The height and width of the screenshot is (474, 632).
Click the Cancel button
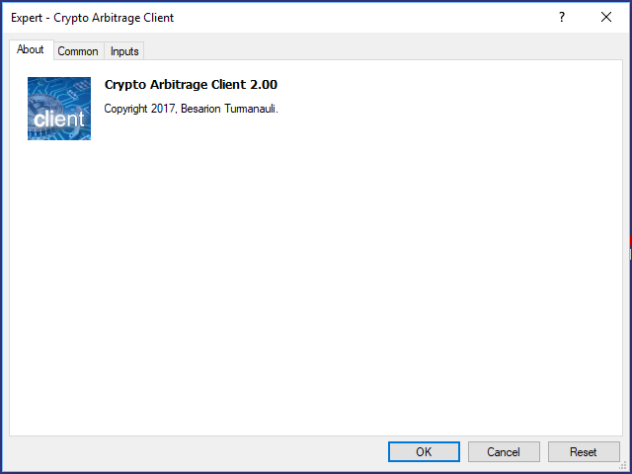pos(504,452)
